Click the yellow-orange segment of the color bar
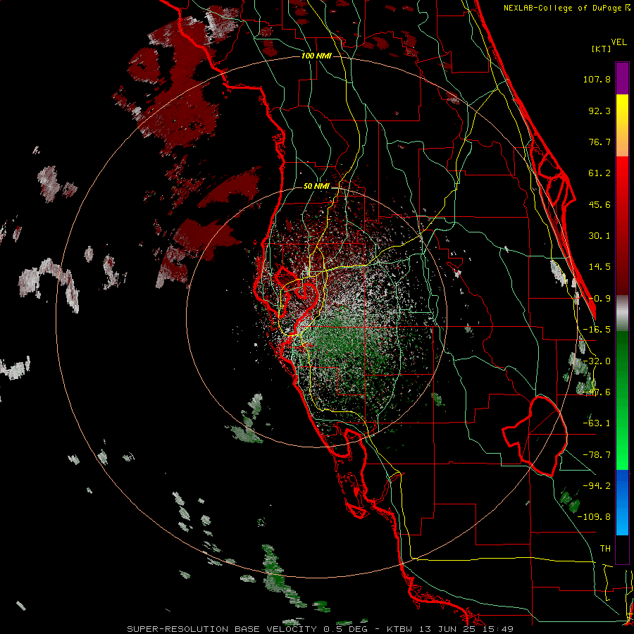The height and width of the screenshot is (634, 634). 622,125
